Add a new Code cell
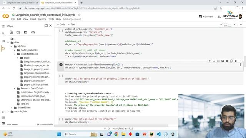This screenshot has width=246, height=138. 61,25
